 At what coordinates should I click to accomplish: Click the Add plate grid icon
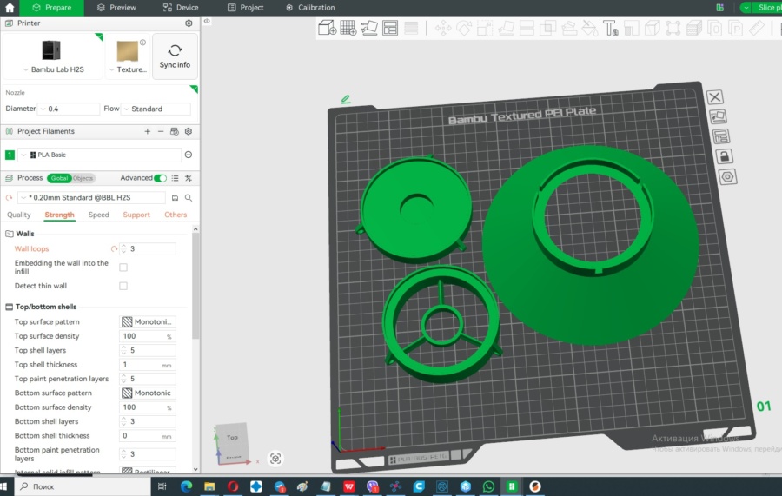[x=348, y=29]
